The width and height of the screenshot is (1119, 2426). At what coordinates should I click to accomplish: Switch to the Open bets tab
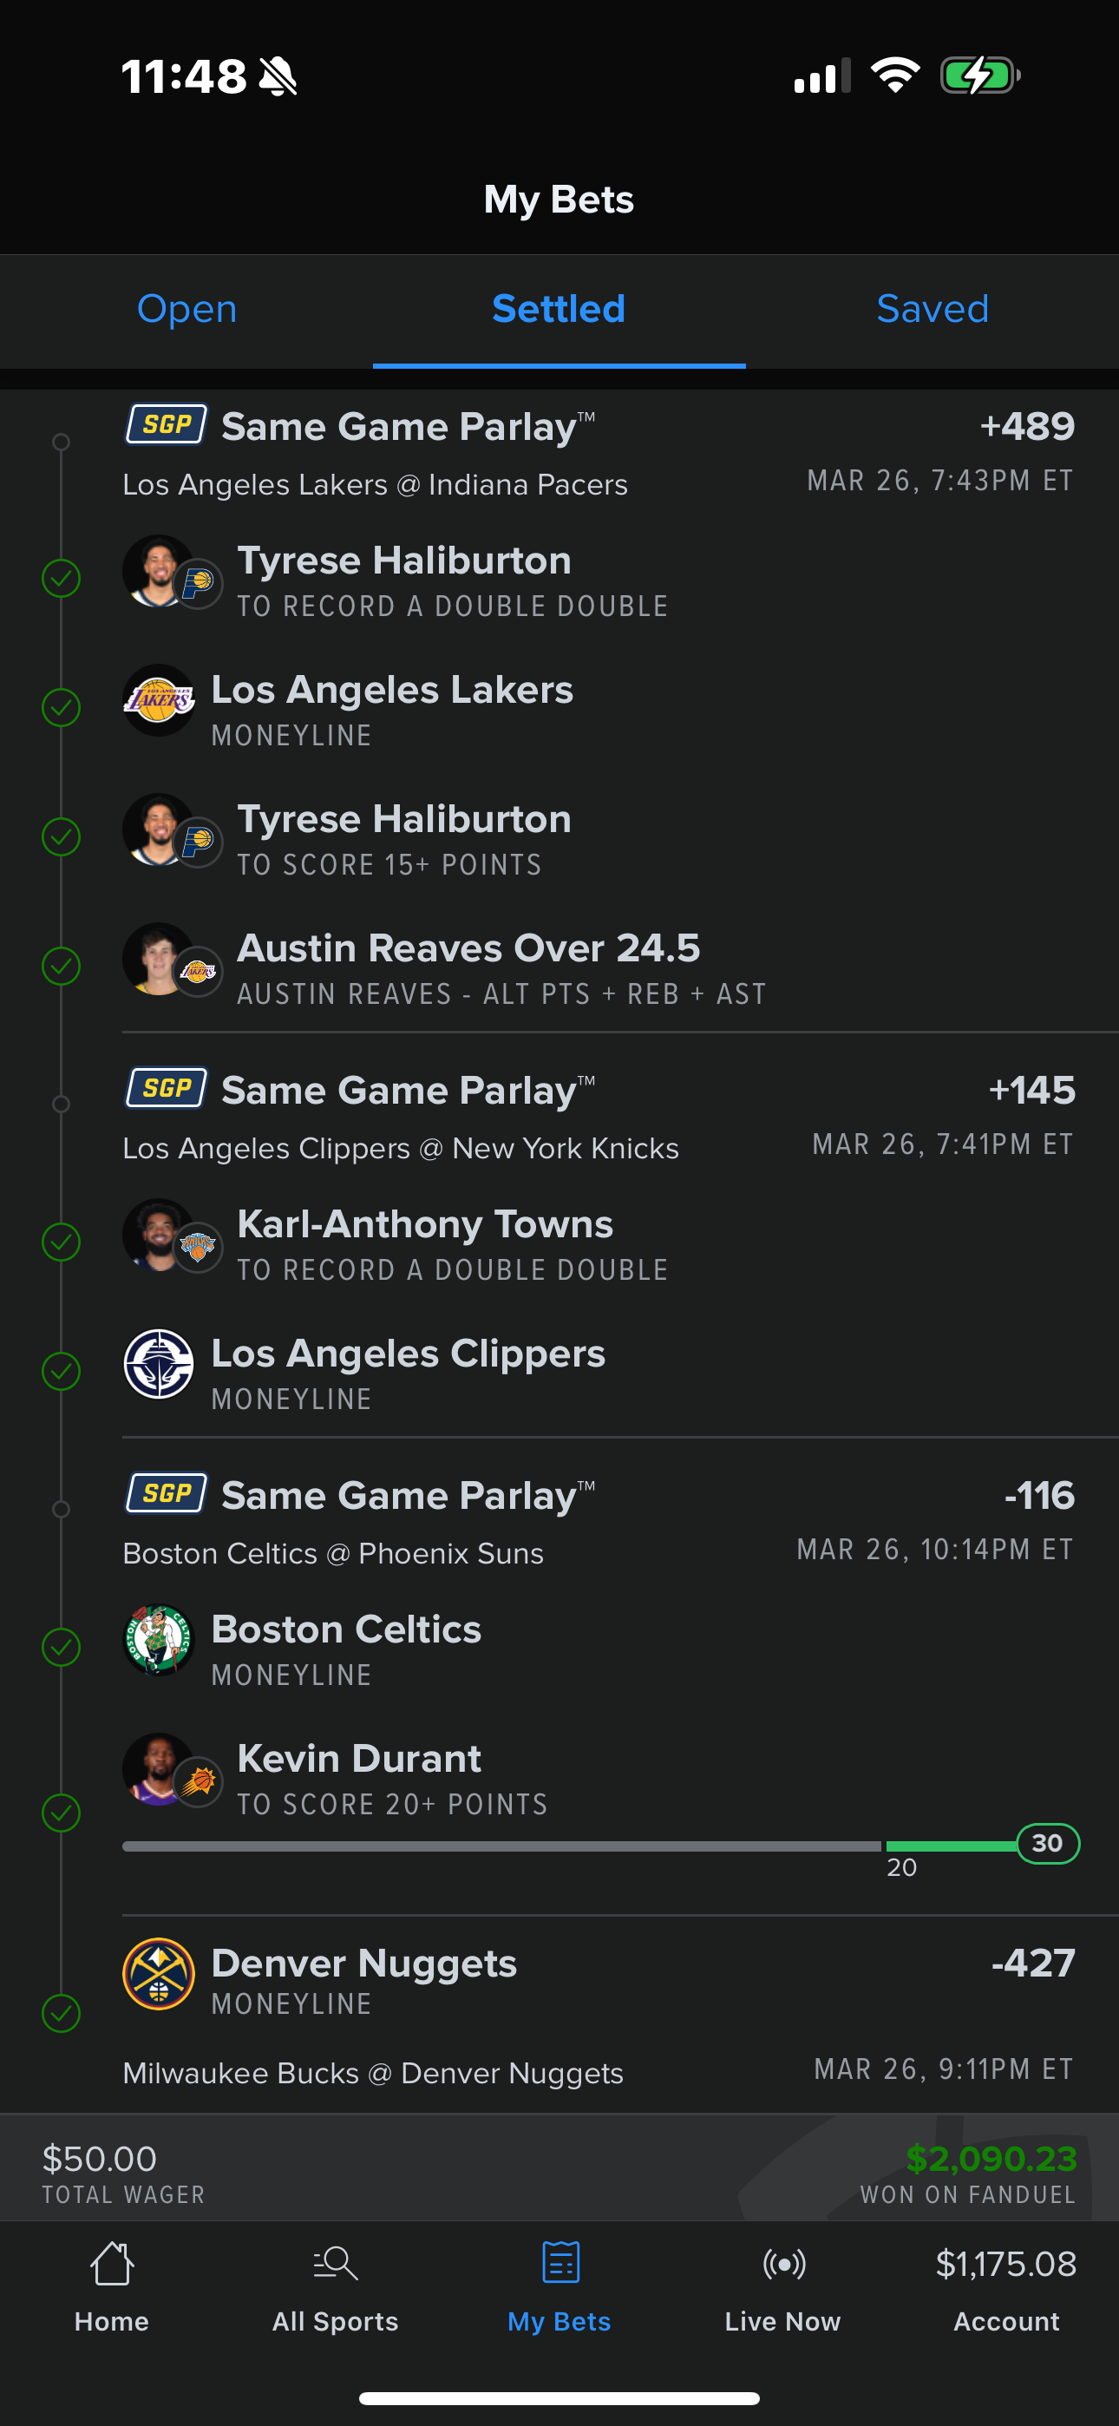pyautogui.click(x=186, y=310)
